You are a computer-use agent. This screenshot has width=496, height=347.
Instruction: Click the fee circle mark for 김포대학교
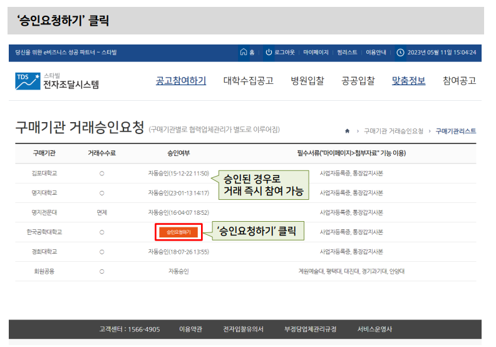(101, 172)
